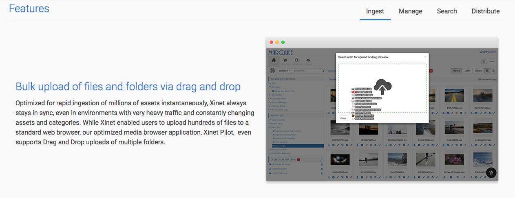The width and height of the screenshot is (515, 198).
Task: Switch to the Manage features tab
Action: [410, 11]
